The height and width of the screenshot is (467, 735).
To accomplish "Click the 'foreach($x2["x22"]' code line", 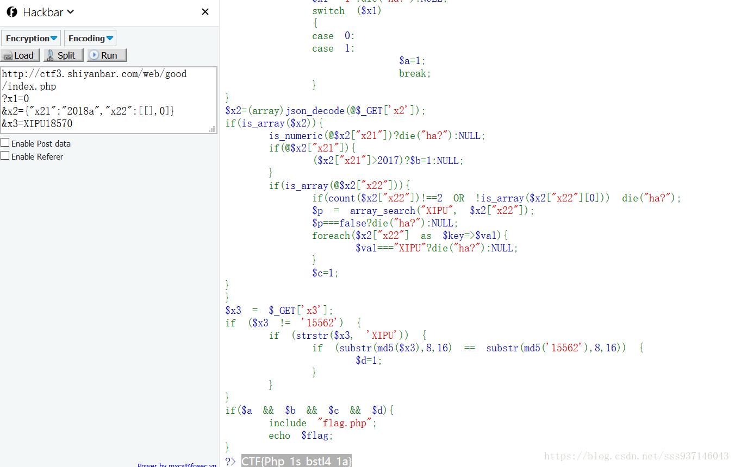I will point(410,236).
